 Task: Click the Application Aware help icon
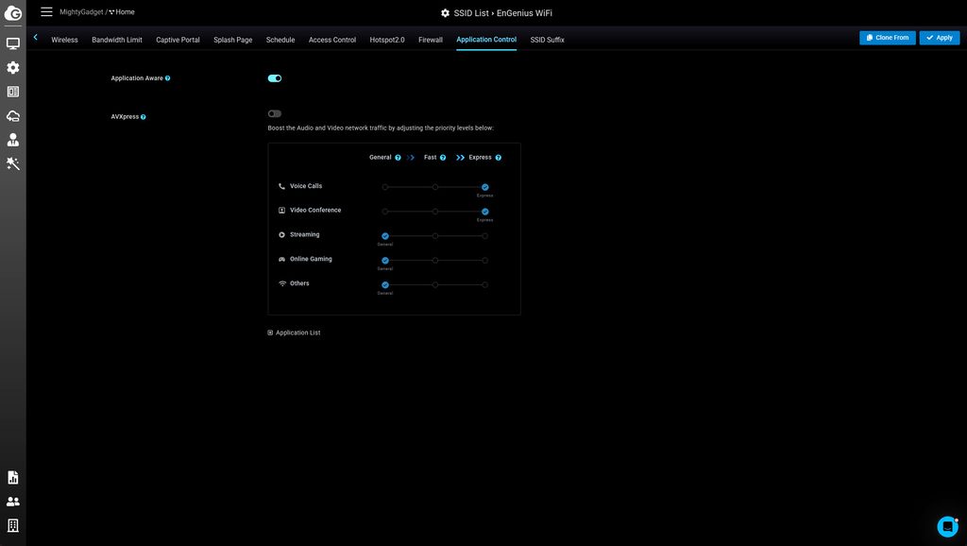point(168,78)
